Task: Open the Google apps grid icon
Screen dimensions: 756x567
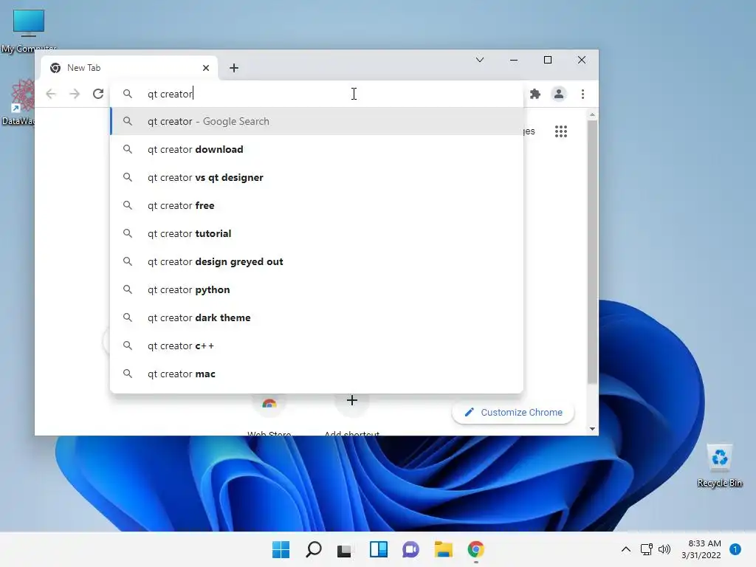Action: (x=561, y=131)
